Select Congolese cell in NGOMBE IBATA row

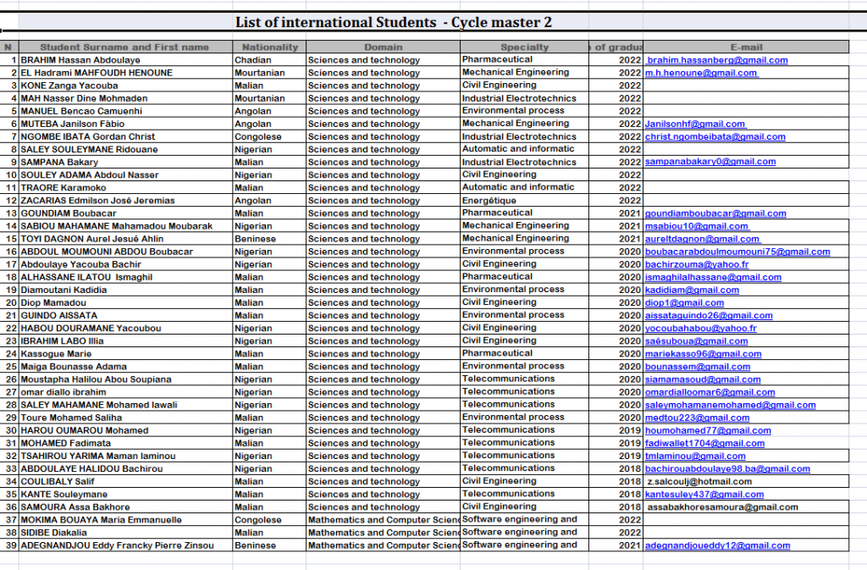pos(269,136)
